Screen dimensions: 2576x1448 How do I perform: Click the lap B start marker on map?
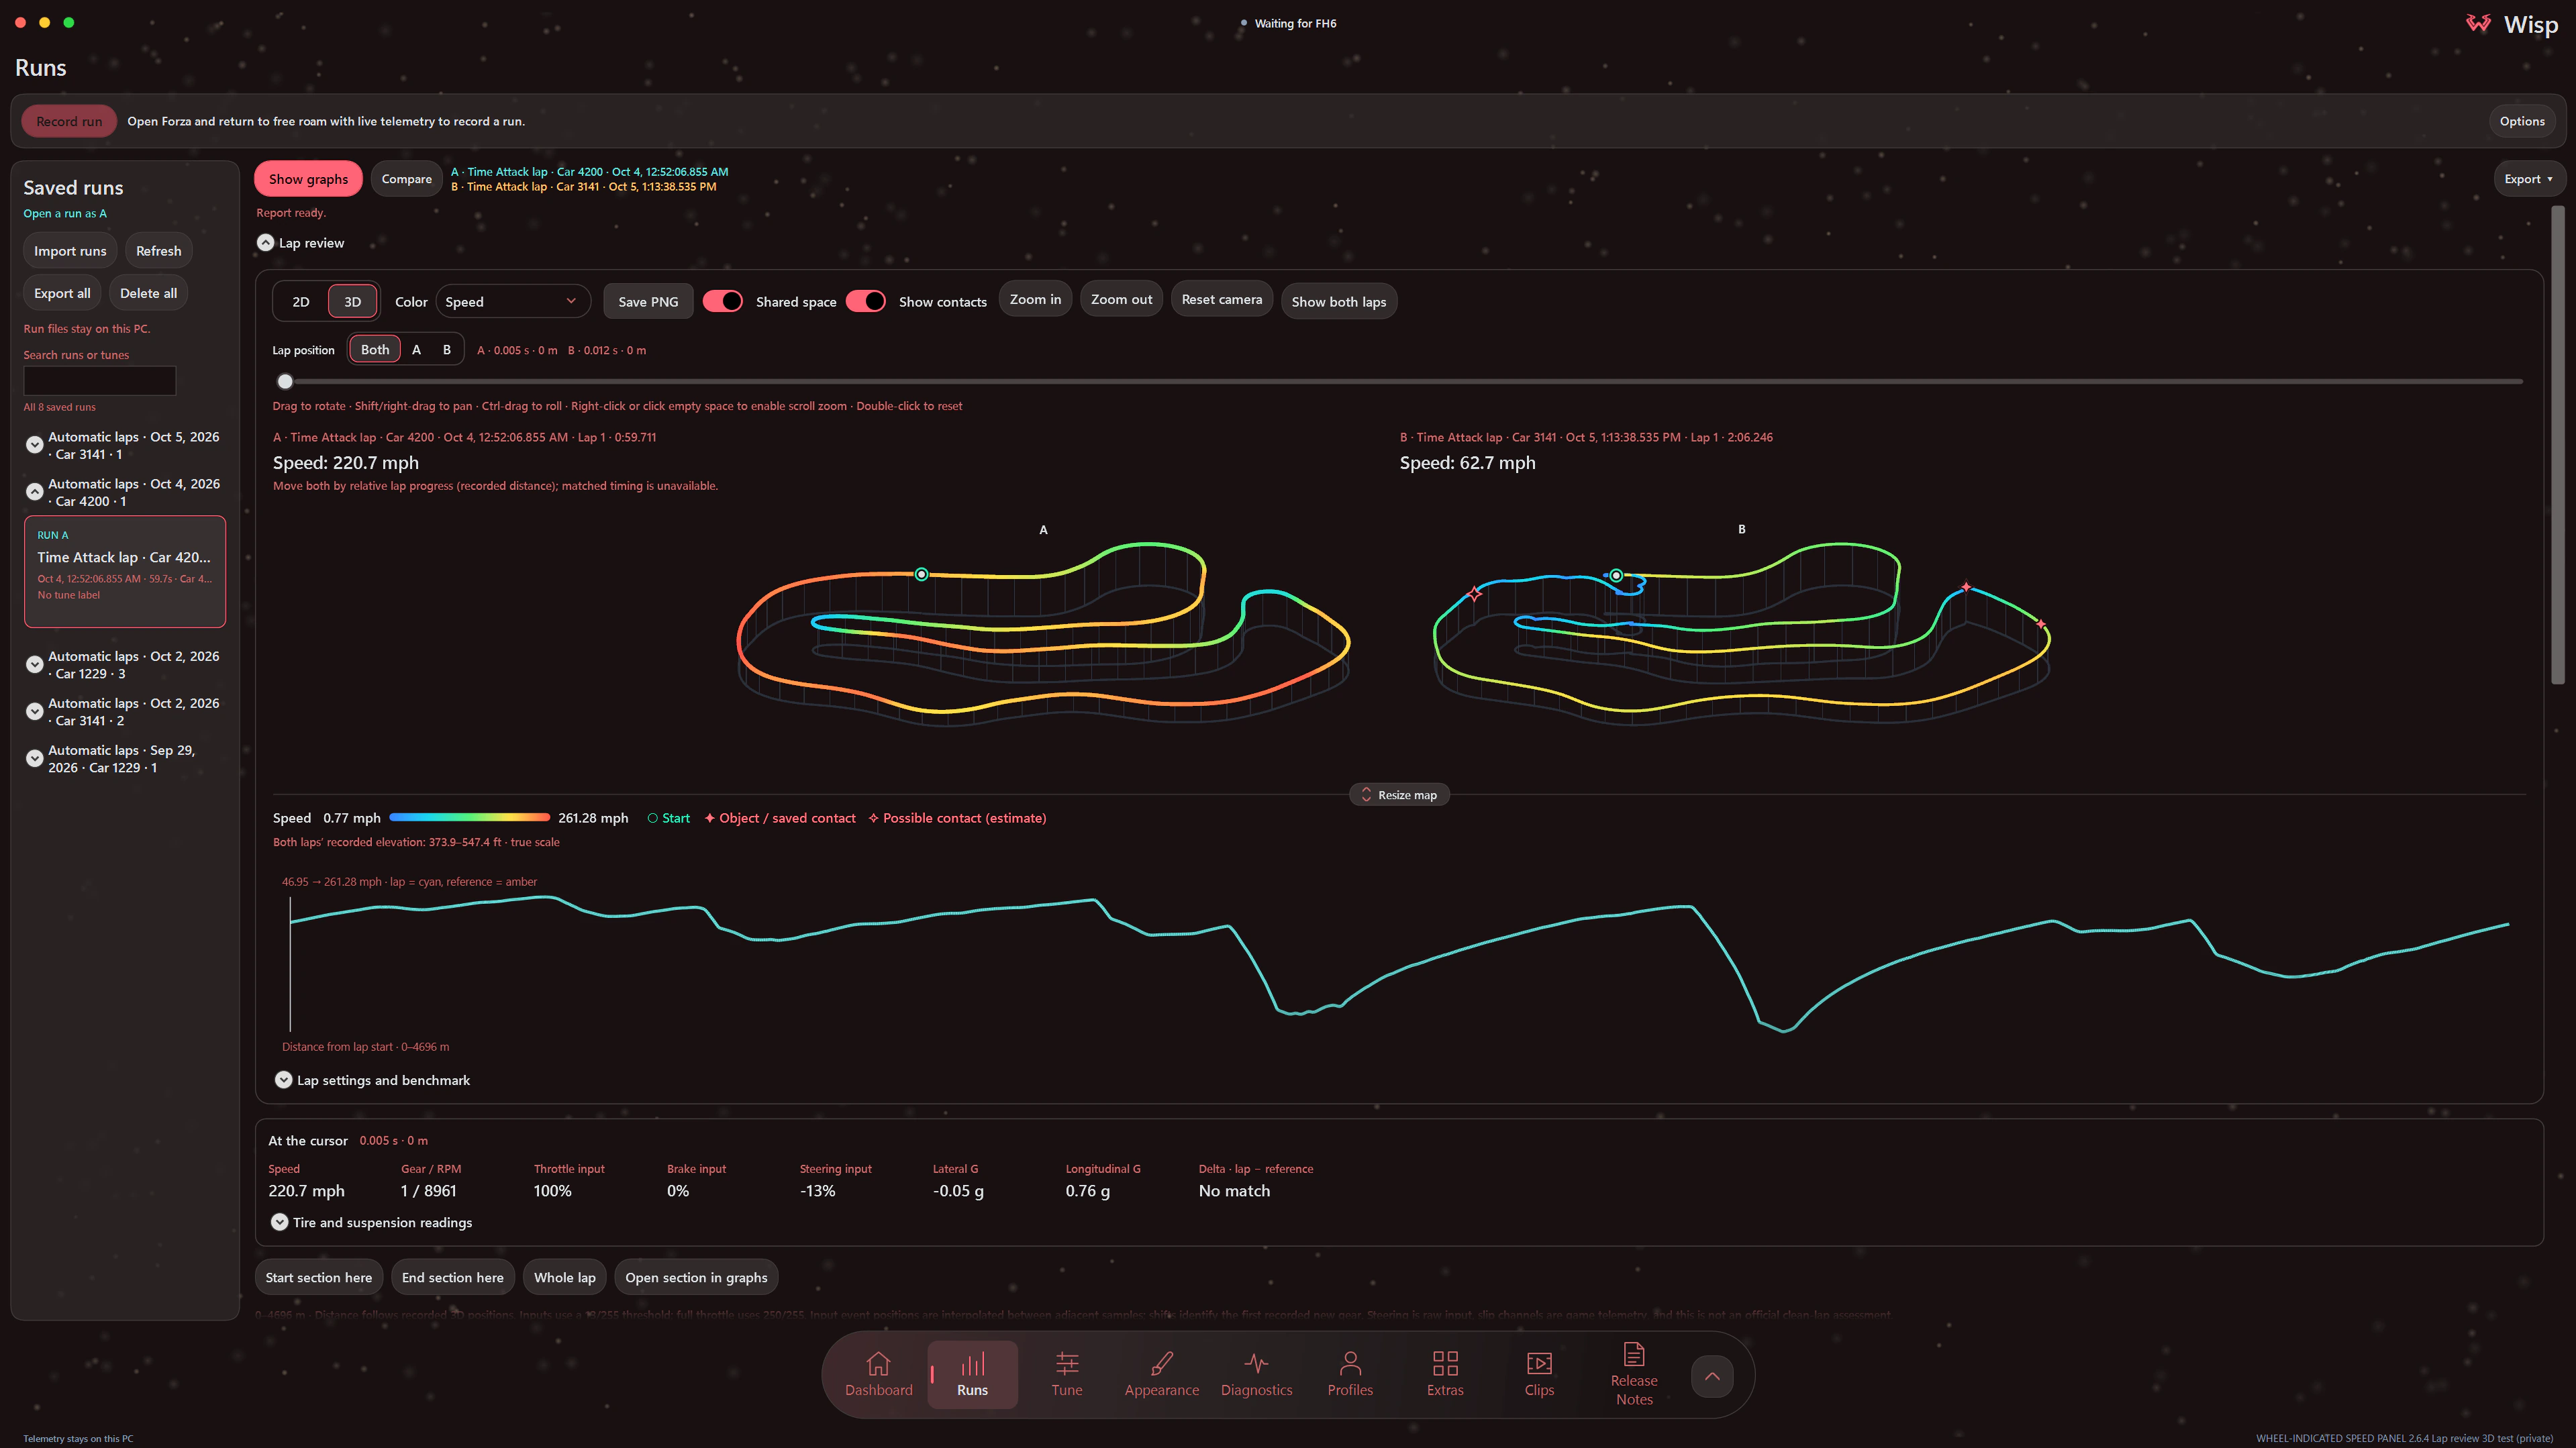tap(1616, 575)
